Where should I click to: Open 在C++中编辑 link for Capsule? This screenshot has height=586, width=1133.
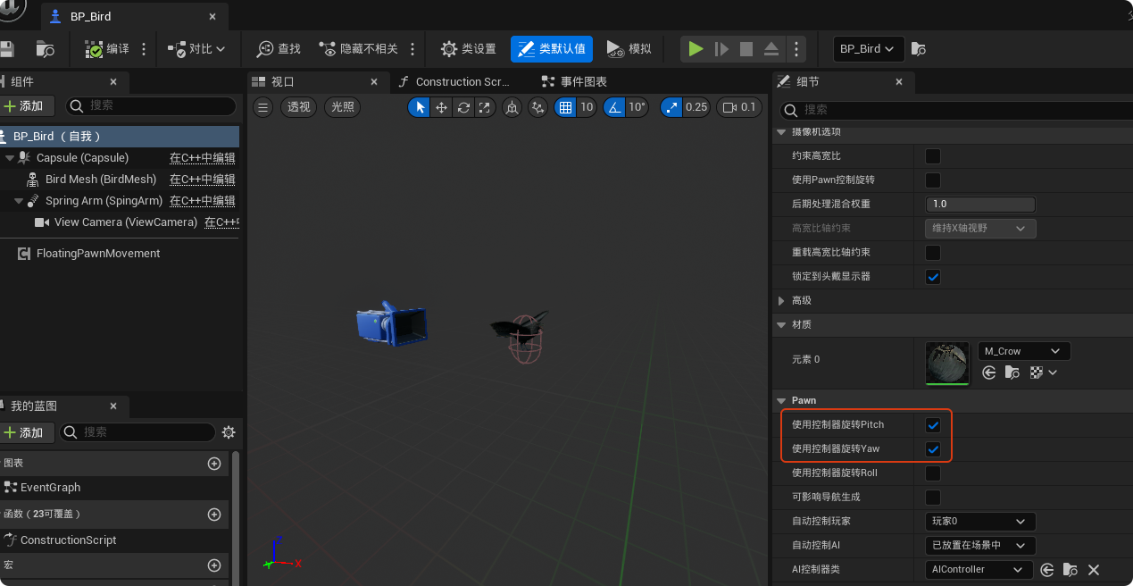click(203, 158)
